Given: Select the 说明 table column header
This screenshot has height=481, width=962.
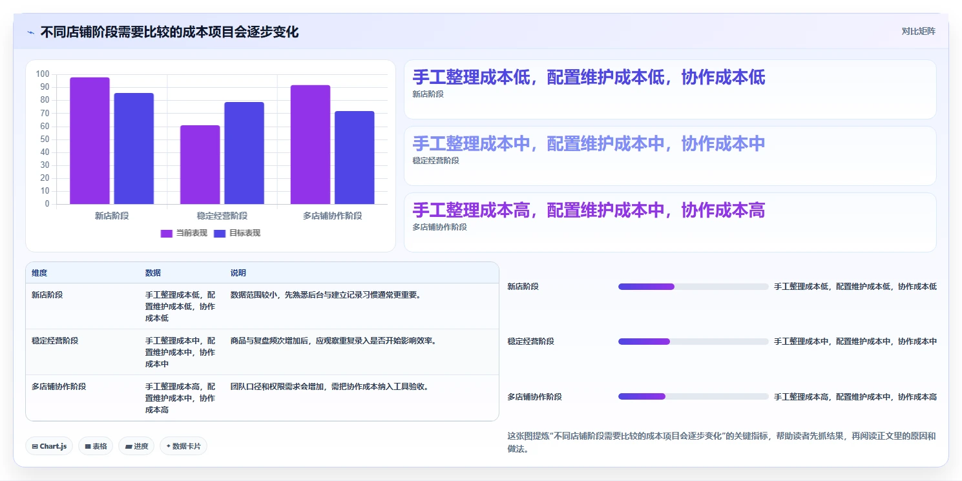Looking at the screenshot, I should click(x=238, y=273).
